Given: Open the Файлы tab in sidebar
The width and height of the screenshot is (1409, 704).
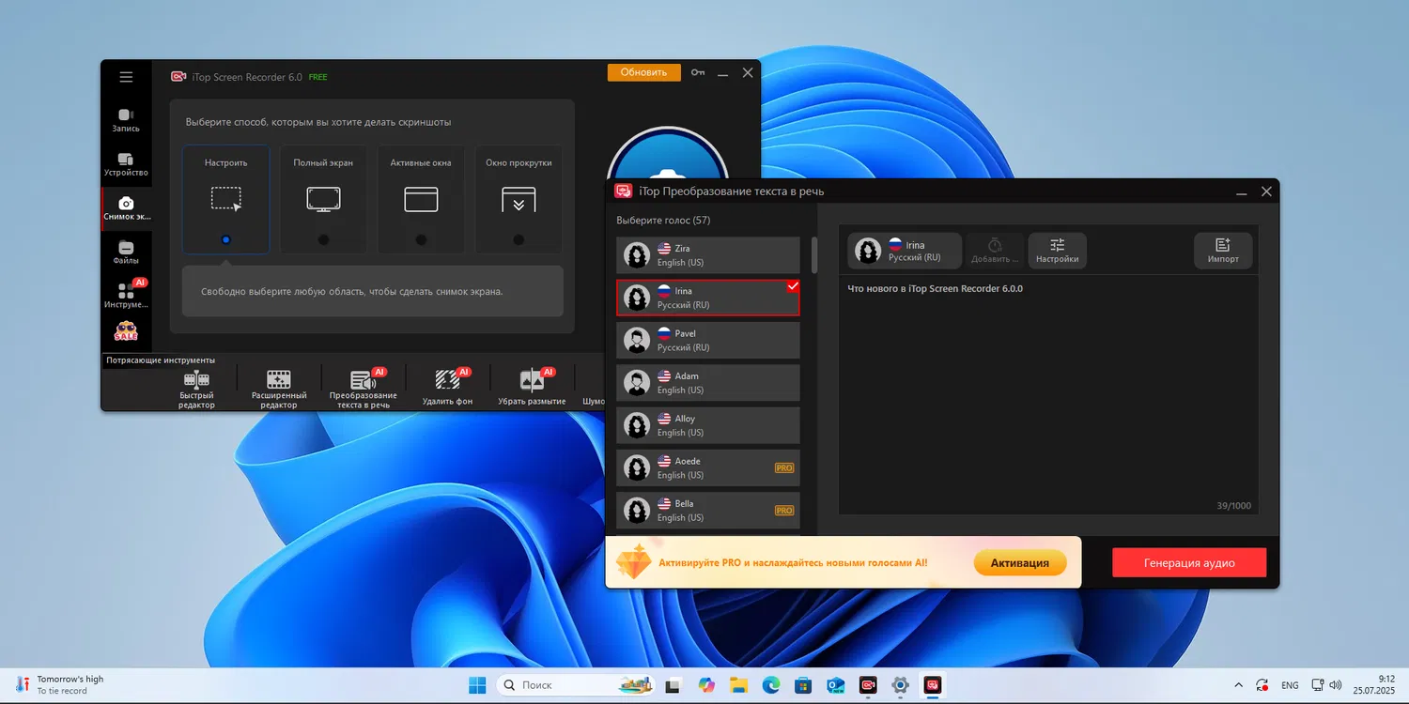Looking at the screenshot, I should (x=126, y=253).
